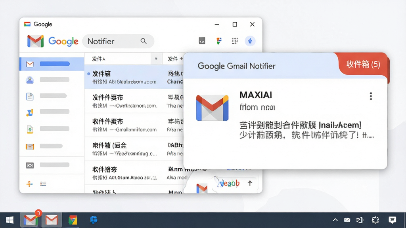Image resolution: width=406 pixels, height=228 pixels.
Task: Select the highlighted inbox envelope sidebar item
Action: [x=52, y=64]
